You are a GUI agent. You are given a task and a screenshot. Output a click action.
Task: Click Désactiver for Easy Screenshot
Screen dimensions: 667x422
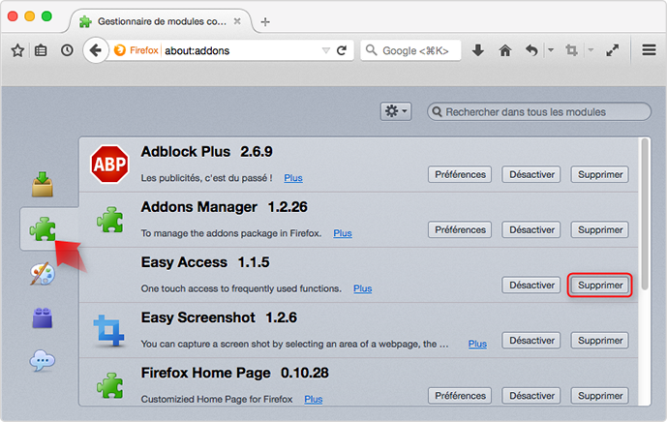tap(531, 341)
